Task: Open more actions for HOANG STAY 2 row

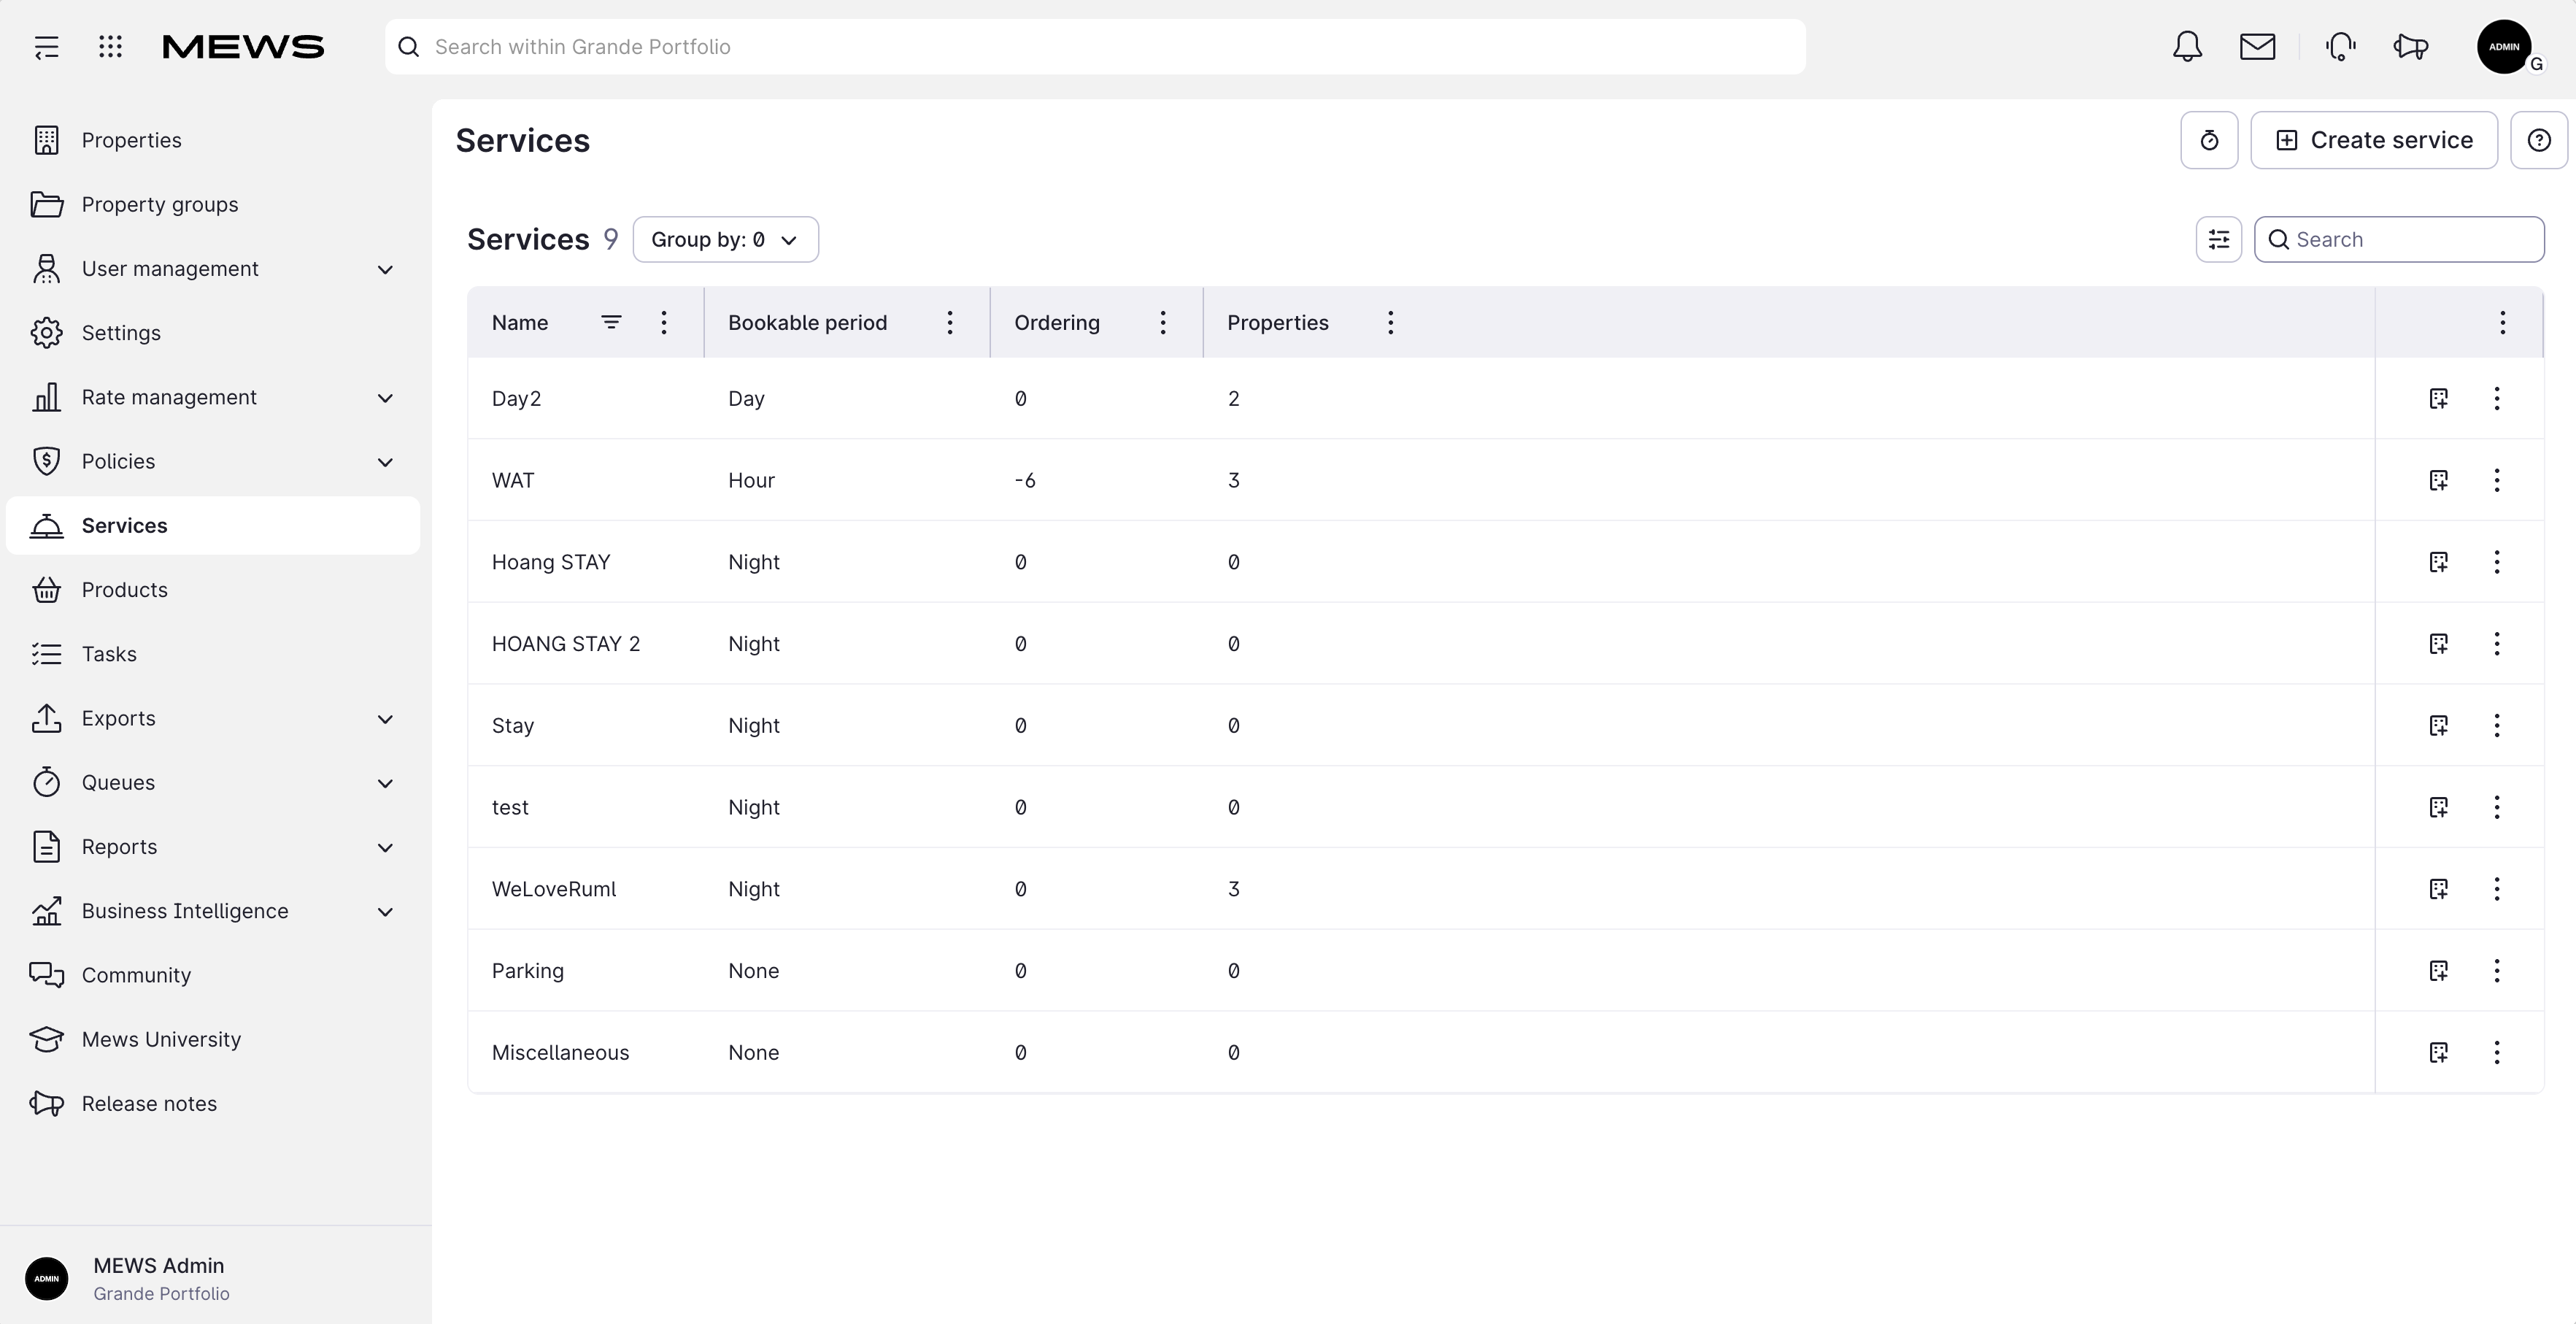Action: tap(2496, 644)
